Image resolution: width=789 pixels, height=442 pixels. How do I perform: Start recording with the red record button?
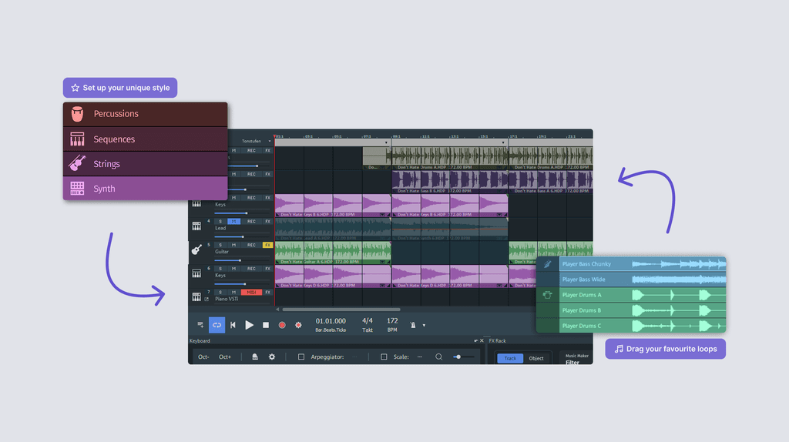coord(282,325)
